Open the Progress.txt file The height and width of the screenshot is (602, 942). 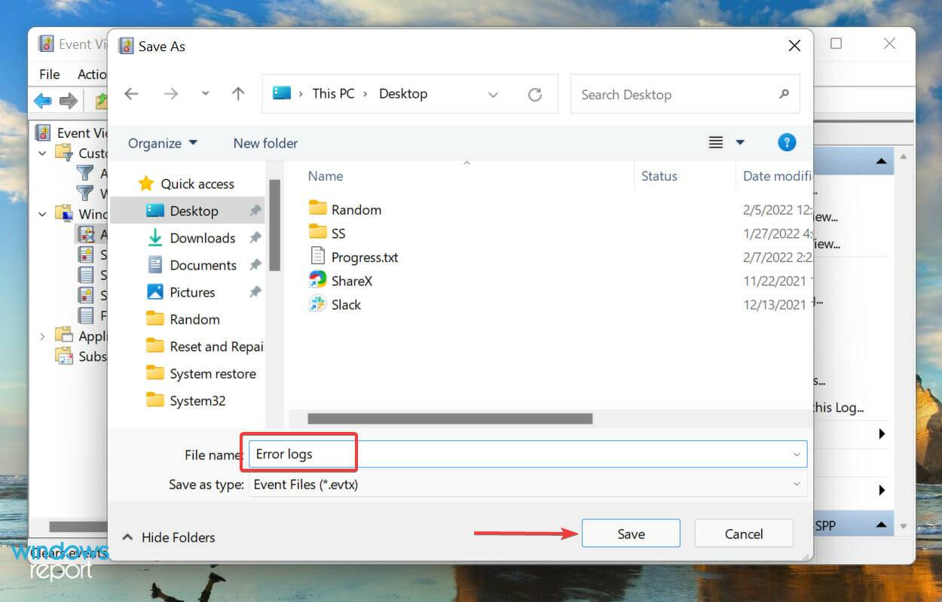tap(362, 257)
